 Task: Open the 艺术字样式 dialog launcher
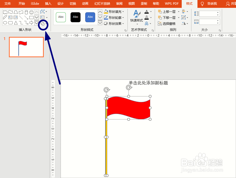(153, 31)
